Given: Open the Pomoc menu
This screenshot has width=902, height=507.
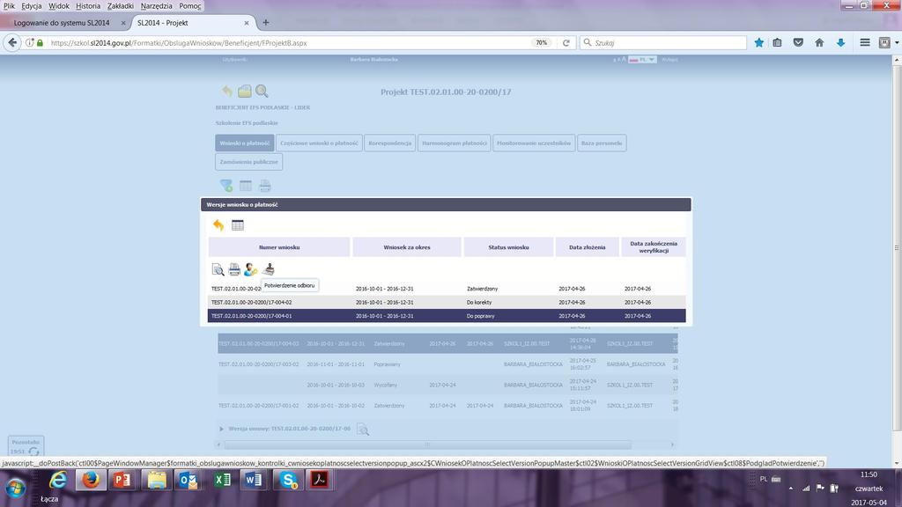Looking at the screenshot, I should pos(190,6).
